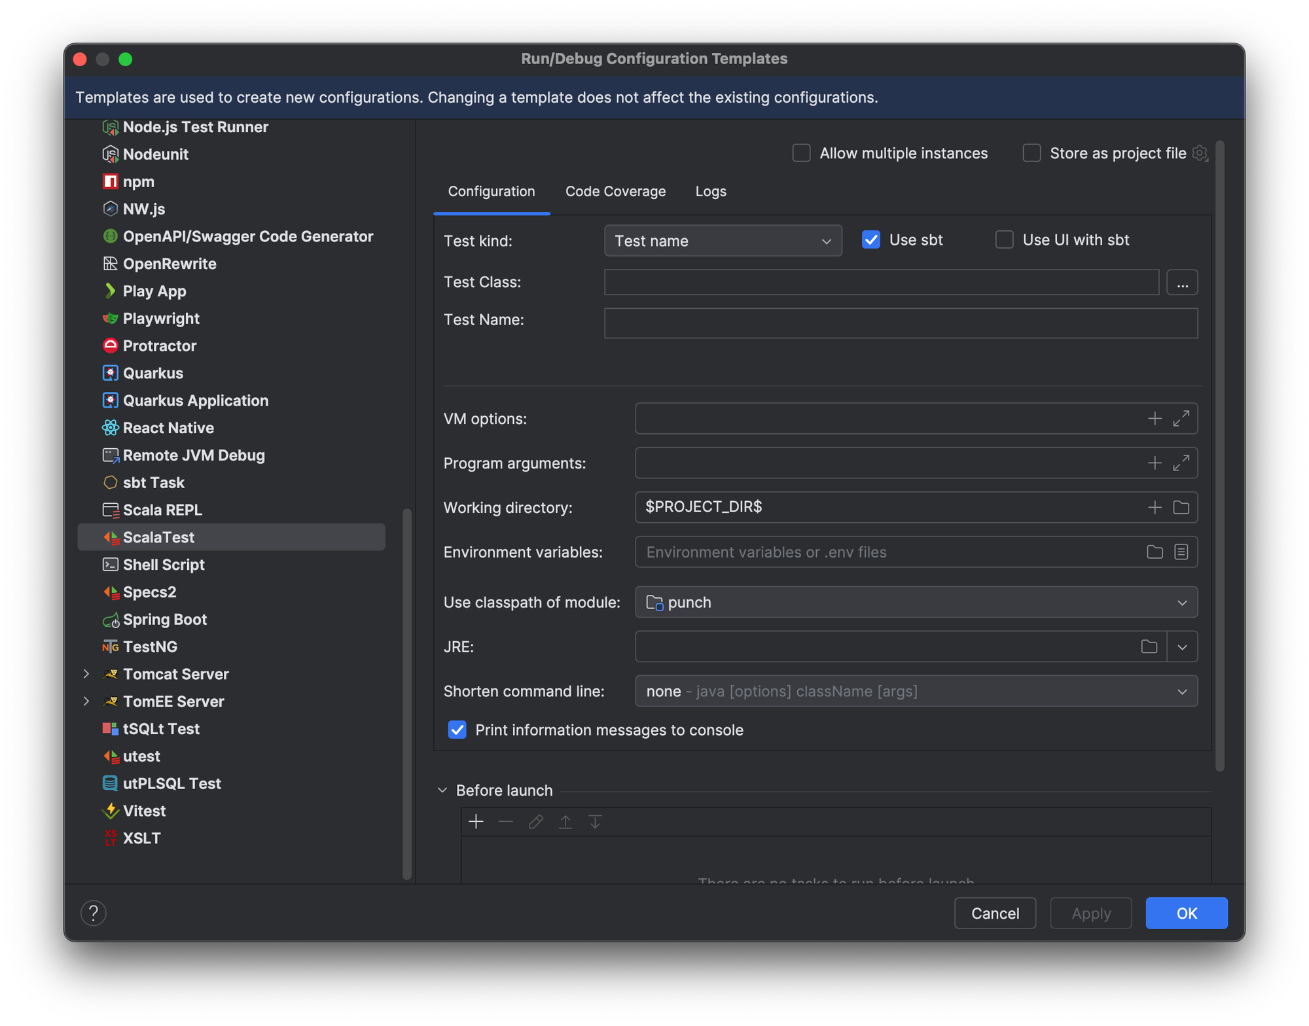Check Allow multiple instances
Viewport: 1309px width, 1026px height.
click(801, 153)
